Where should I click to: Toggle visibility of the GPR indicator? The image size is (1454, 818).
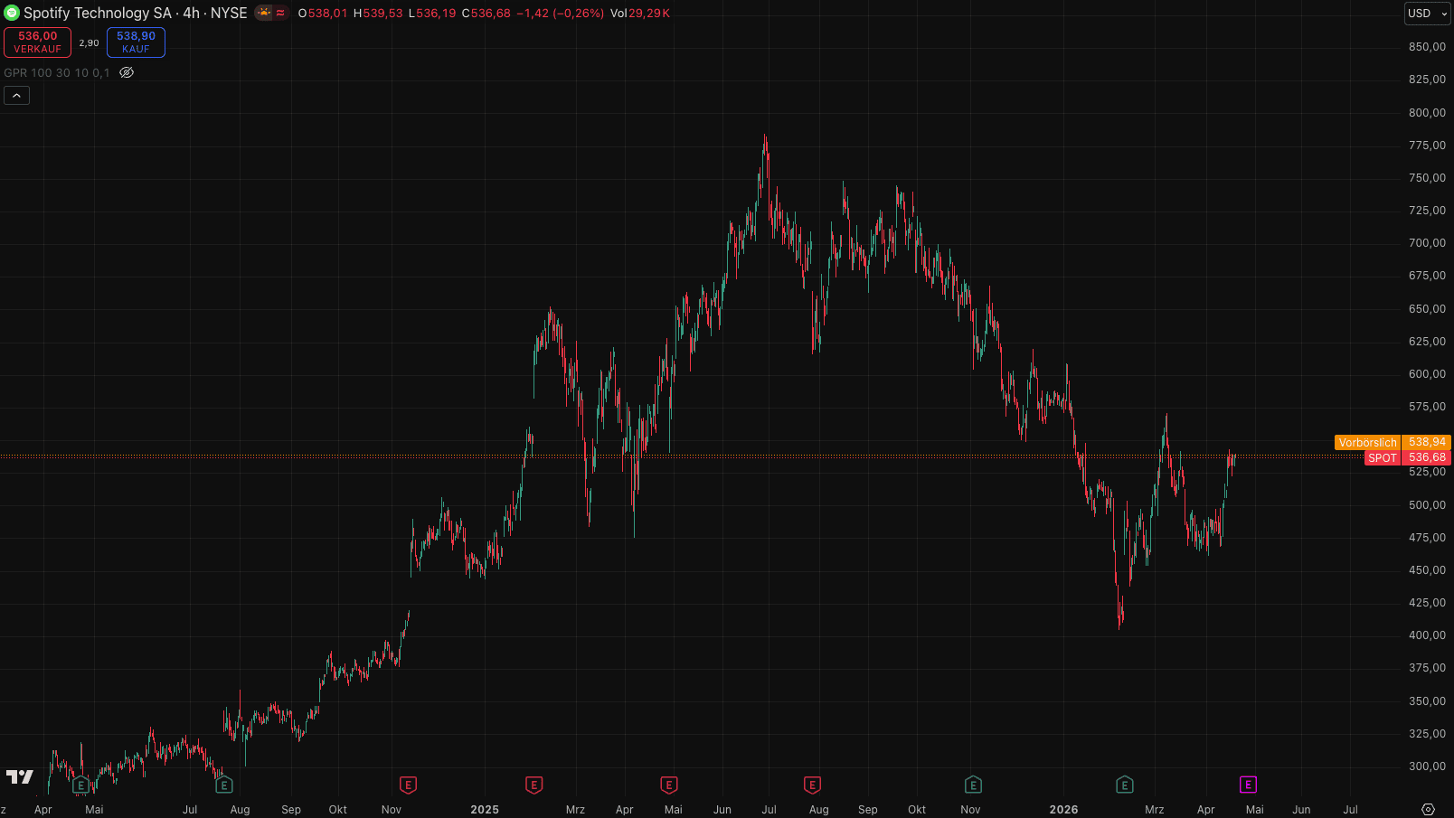click(127, 73)
